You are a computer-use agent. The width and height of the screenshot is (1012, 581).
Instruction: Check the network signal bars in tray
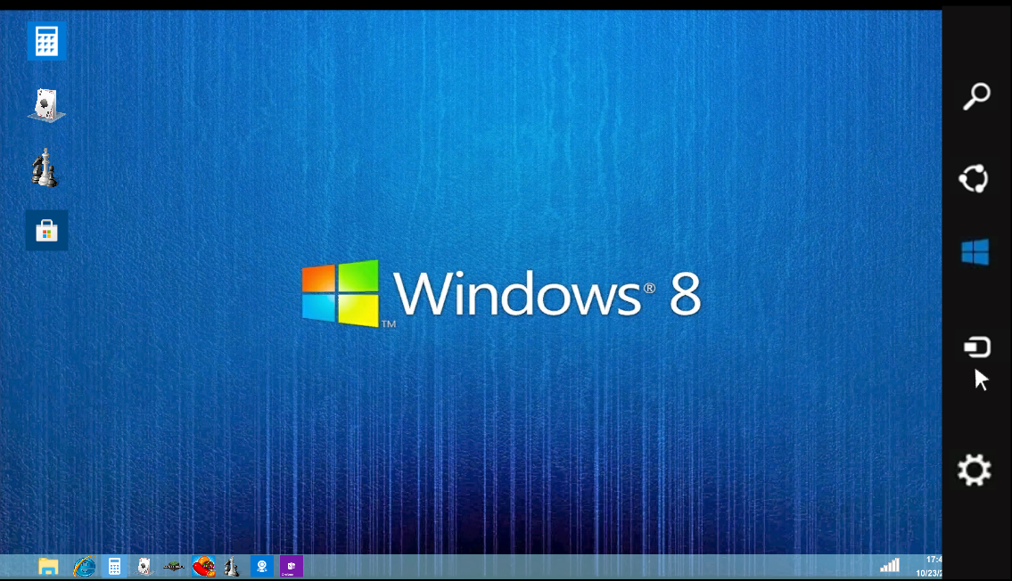(x=890, y=566)
